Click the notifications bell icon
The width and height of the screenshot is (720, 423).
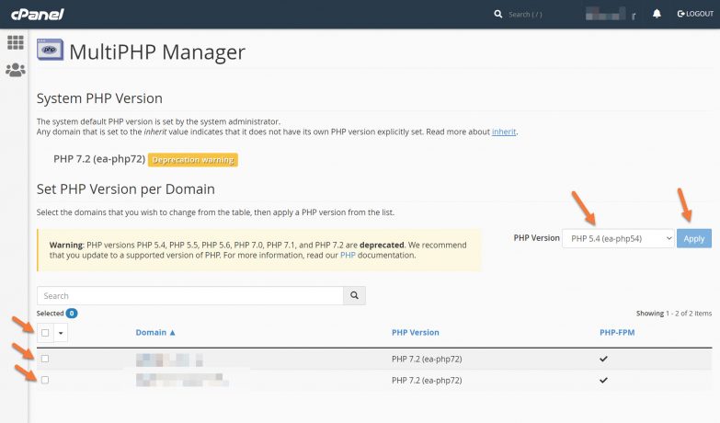(x=657, y=14)
